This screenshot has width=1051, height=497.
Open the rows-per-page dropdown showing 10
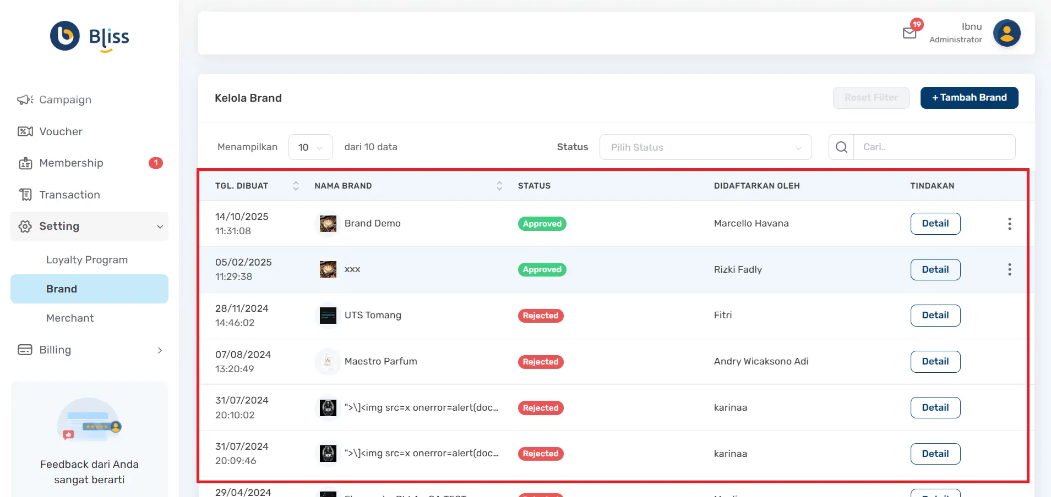pos(311,147)
